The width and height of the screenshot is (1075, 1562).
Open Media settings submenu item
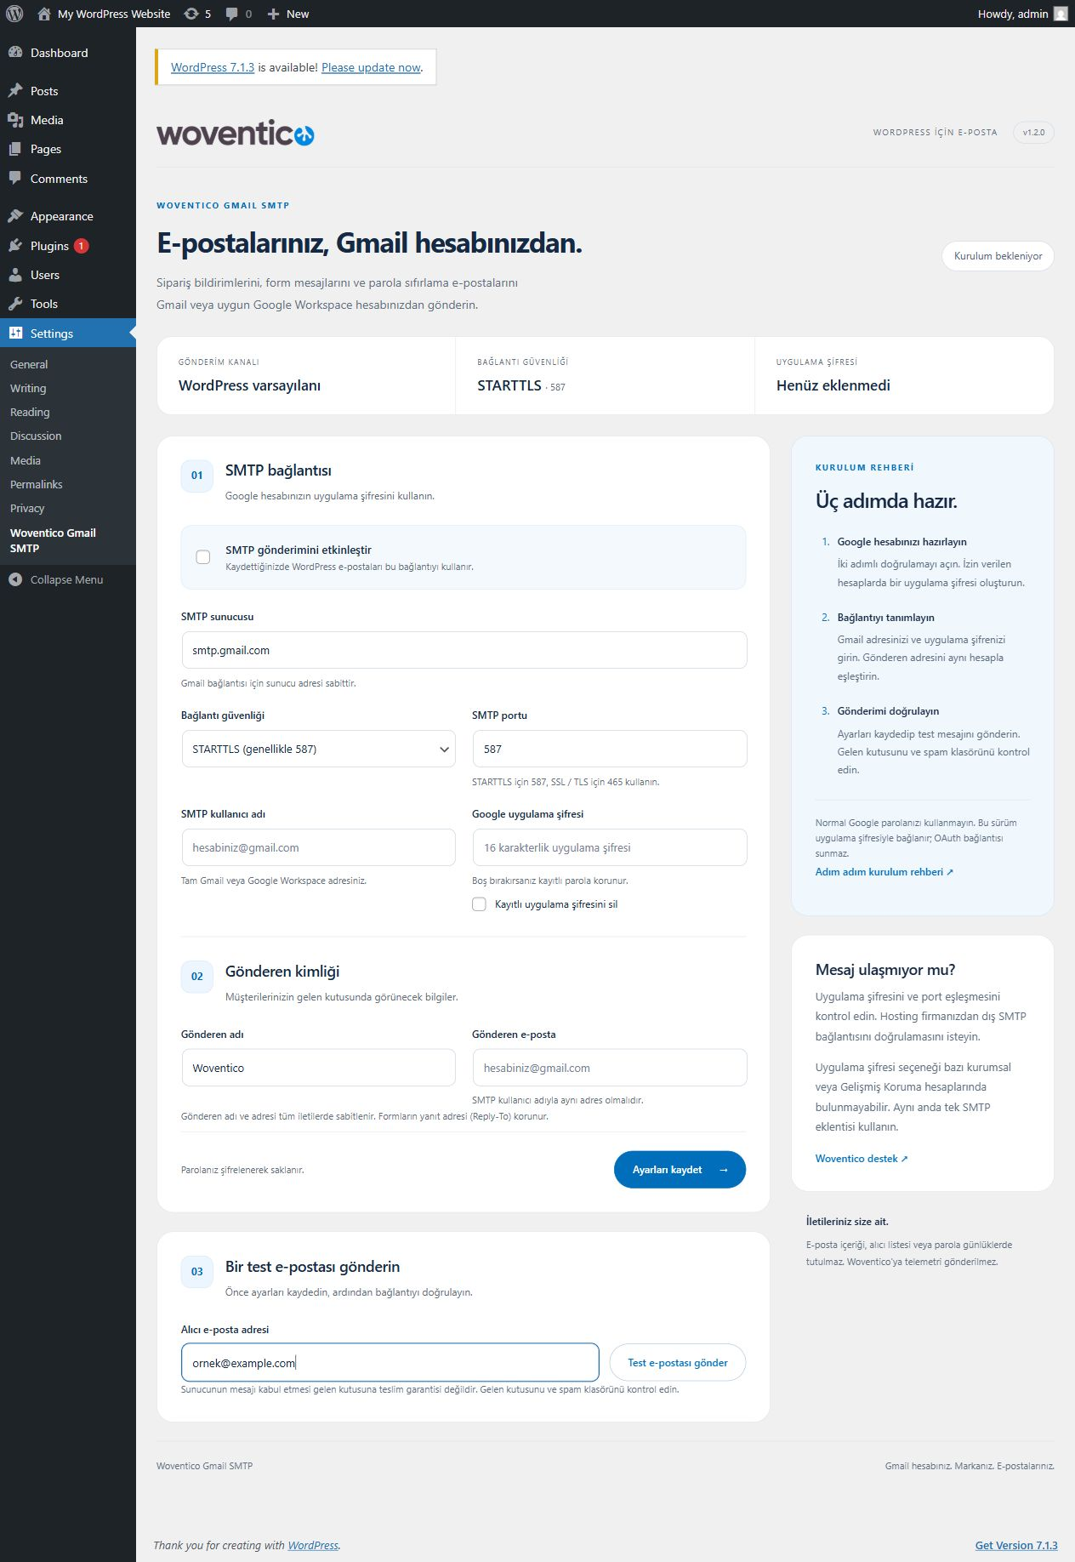pos(26,460)
